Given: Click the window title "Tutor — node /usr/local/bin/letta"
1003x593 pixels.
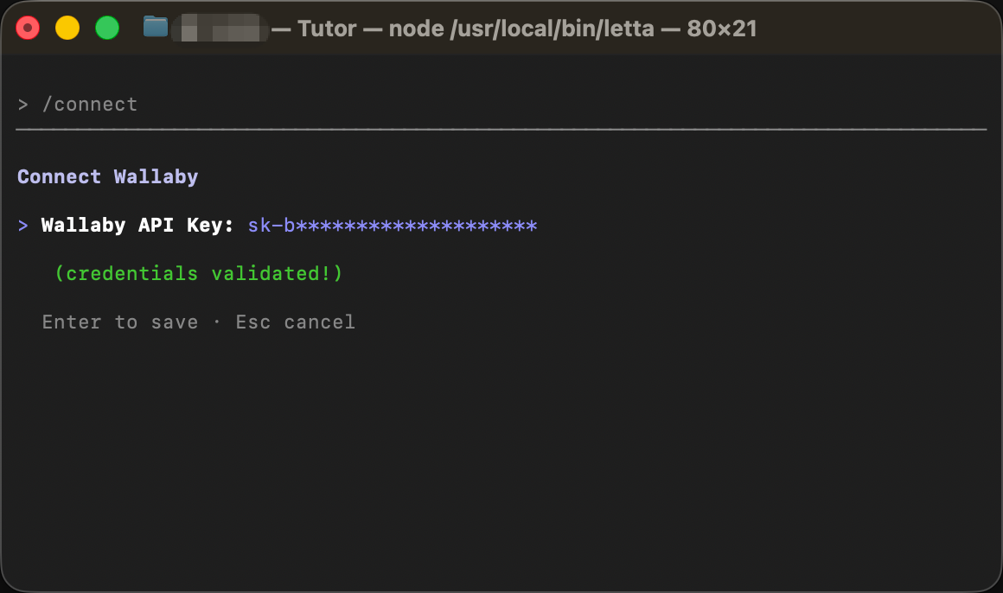Looking at the screenshot, I should click(476, 29).
